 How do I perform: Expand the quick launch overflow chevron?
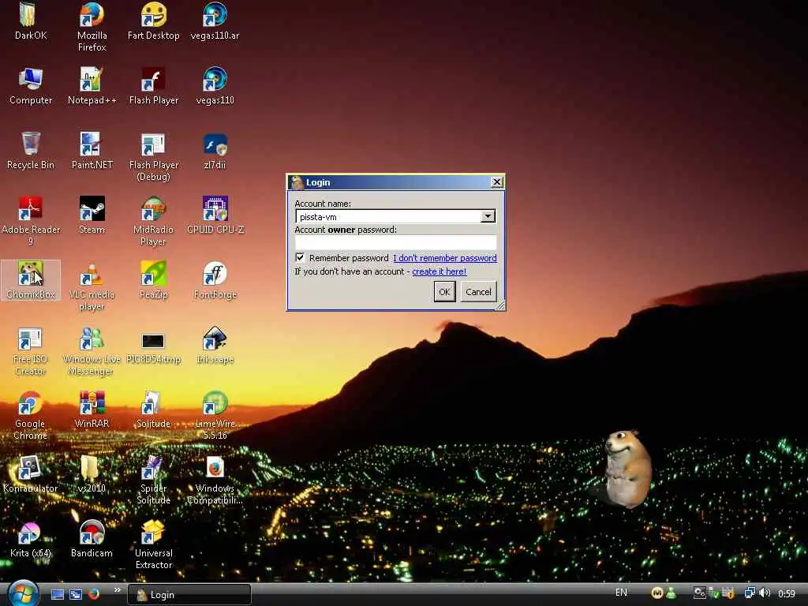tap(117, 590)
